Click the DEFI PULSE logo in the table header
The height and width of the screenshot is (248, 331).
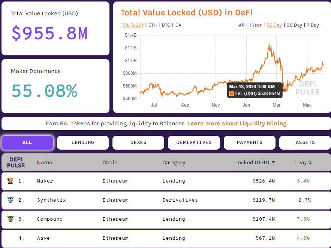(16, 162)
